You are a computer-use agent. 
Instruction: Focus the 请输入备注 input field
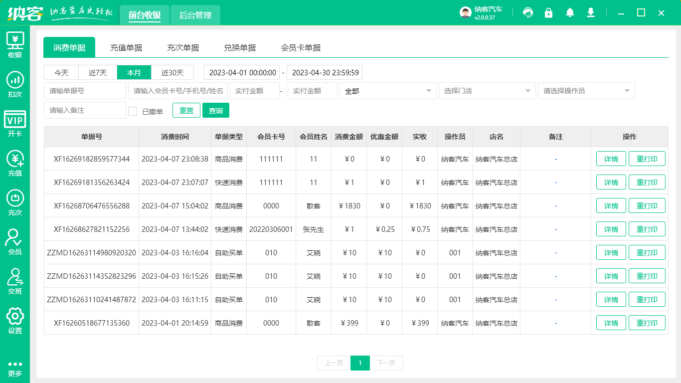pos(85,110)
